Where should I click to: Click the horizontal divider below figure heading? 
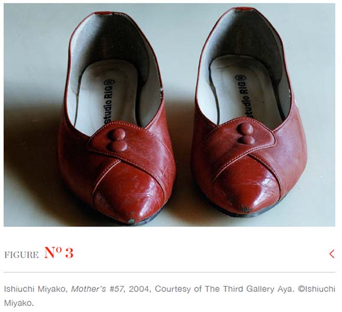(169, 272)
